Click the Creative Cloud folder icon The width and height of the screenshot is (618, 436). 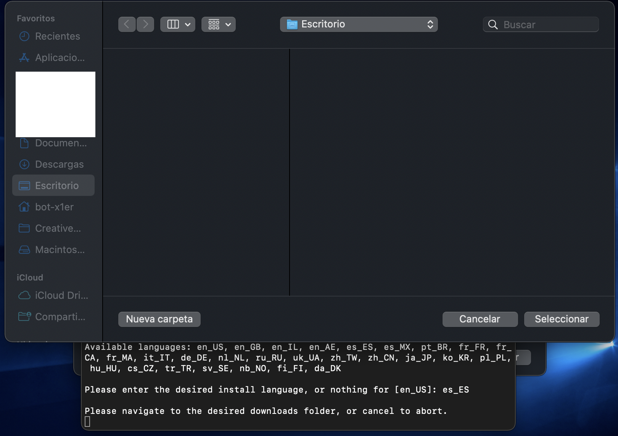[24, 228]
